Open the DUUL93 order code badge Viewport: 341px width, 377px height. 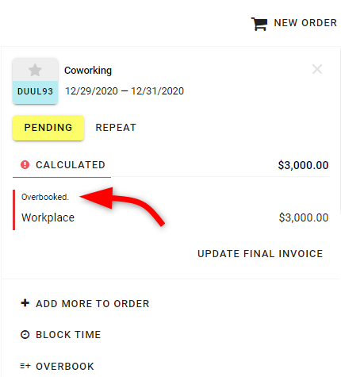(35, 91)
